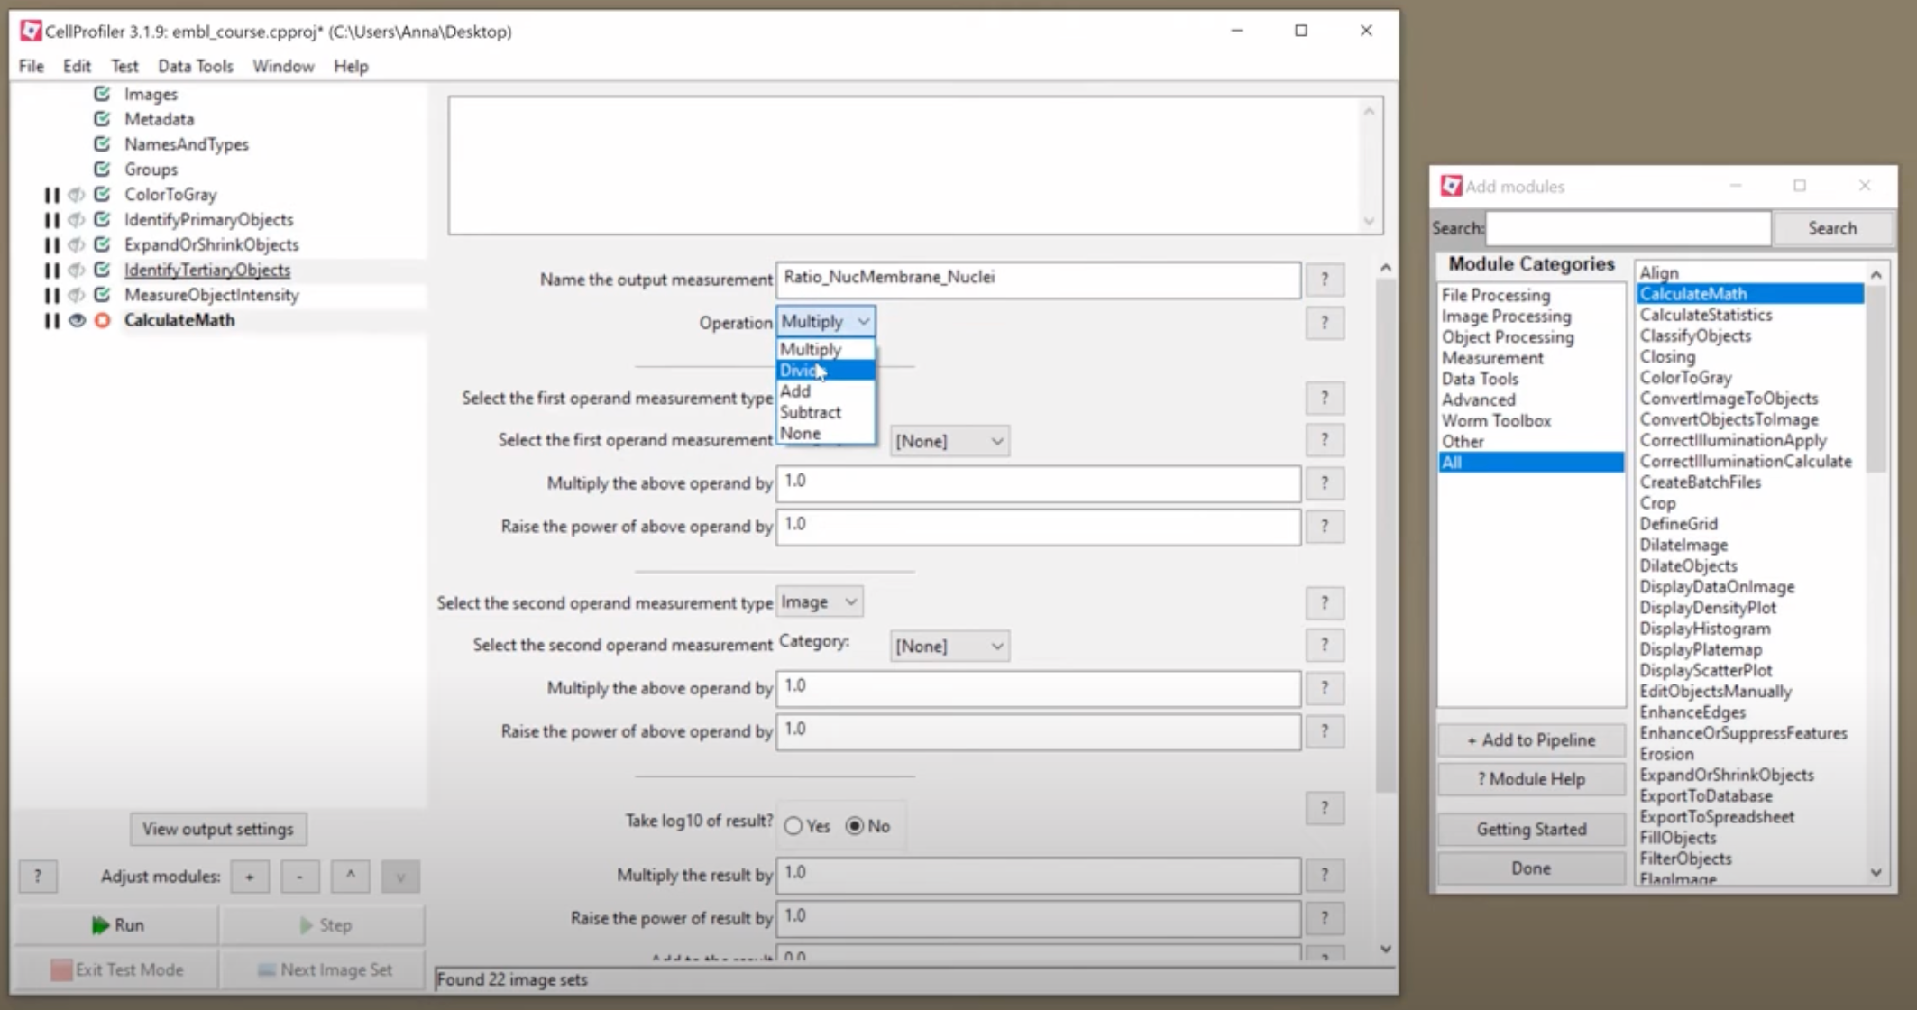
Task: Click Module Help button in Add modules
Action: tap(1531, 779)
